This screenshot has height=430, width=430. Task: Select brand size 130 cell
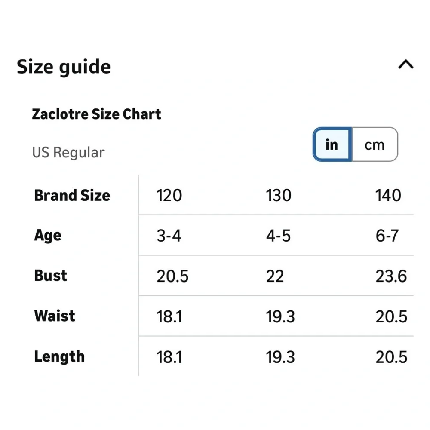click(279, 195)
